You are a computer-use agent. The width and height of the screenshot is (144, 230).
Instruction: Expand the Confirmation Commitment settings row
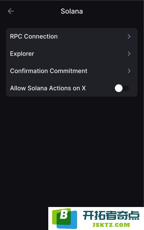[72, 71]
